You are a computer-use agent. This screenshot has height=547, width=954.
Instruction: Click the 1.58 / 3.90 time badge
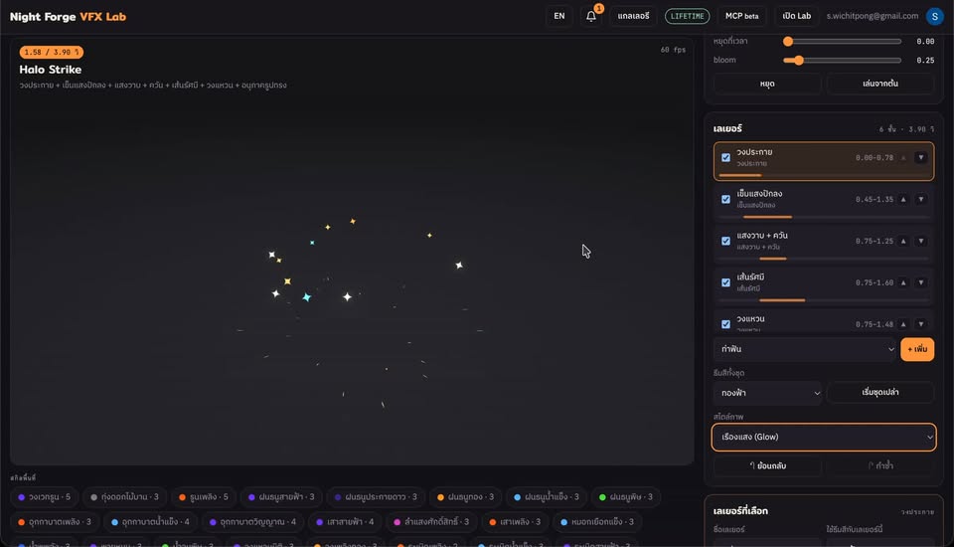pyautogui.click(x=51, y=53)
